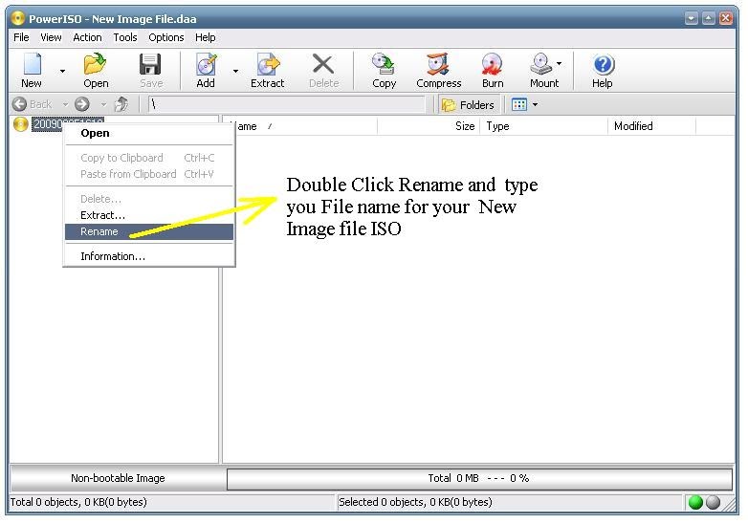Choose Extract... in the context menu
This screenshot has width=748, height=523.
click(x=149, y=215)
